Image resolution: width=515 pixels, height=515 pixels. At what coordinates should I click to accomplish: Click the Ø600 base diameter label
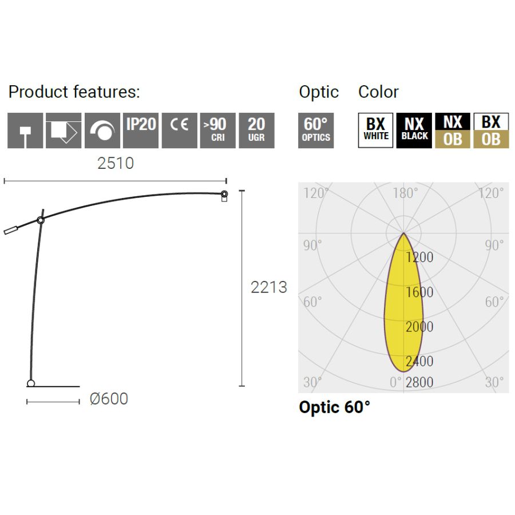(x=109, y=399)
